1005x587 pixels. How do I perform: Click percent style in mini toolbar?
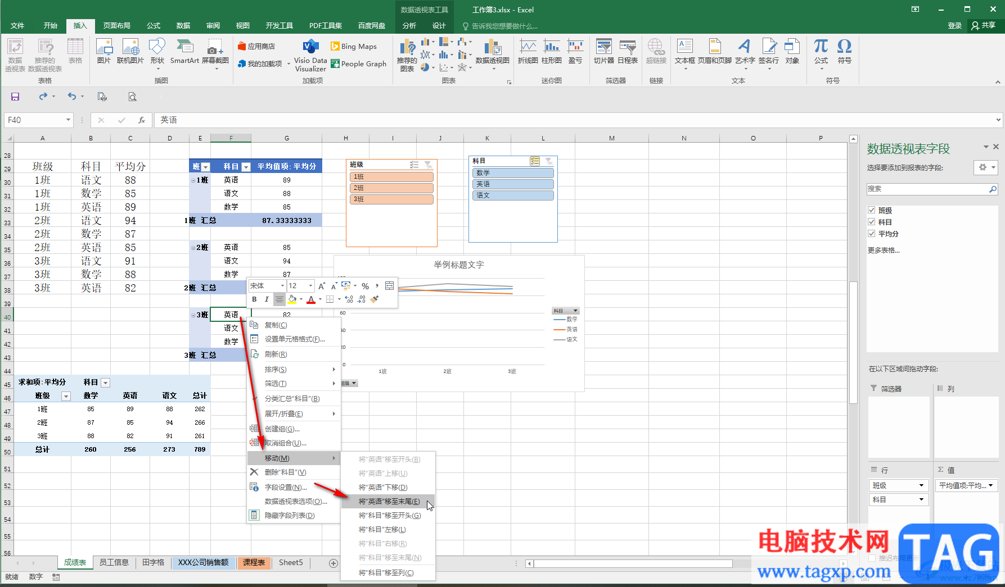click(x=365, y=286)
